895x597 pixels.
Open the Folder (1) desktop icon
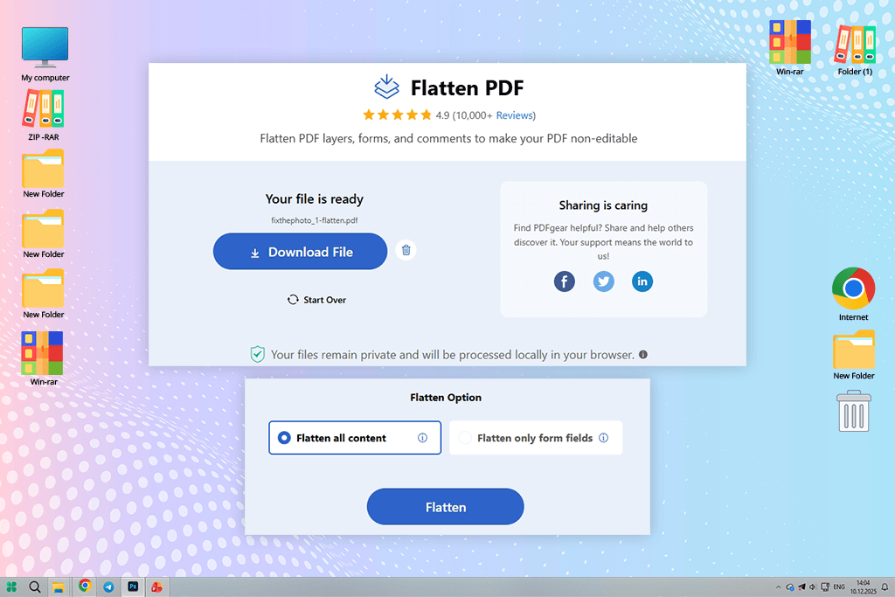click(x=855, y=50)
